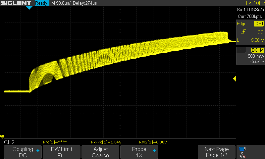Click the Edge trigger type label

(x=241, y=24)
